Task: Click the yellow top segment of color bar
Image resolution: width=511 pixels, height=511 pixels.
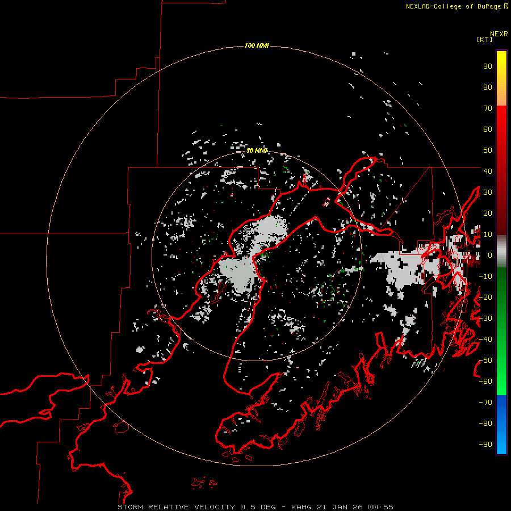Action: point(501,78)
